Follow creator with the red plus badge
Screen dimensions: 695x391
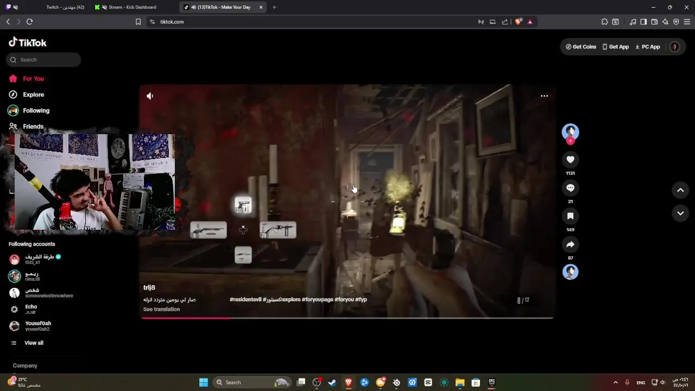click(570, 141)
